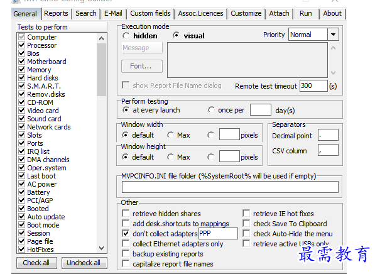
Task: Uncheck Hard disks test
Action: (22, 77)
